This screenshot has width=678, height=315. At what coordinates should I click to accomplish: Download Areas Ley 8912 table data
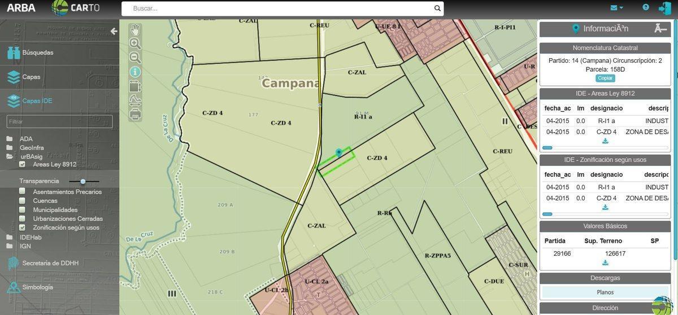point(605,141)
